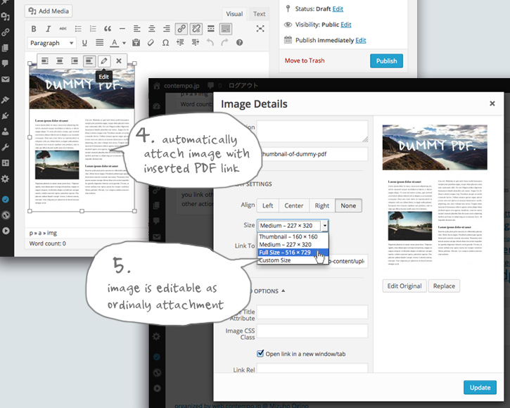Open the mail icon in admin sidebar
Viewport: 510px width, 408px height.
pos(5,79)
